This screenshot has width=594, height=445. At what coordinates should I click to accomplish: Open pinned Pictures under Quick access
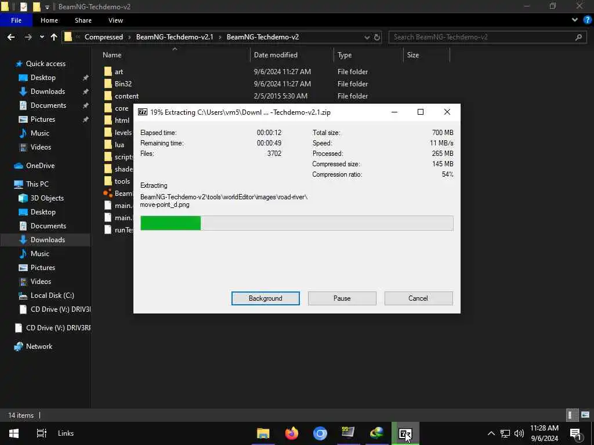(x=42, y=119)
